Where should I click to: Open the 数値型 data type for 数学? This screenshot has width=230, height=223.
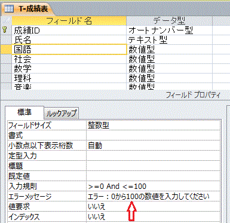click(169, 69)
